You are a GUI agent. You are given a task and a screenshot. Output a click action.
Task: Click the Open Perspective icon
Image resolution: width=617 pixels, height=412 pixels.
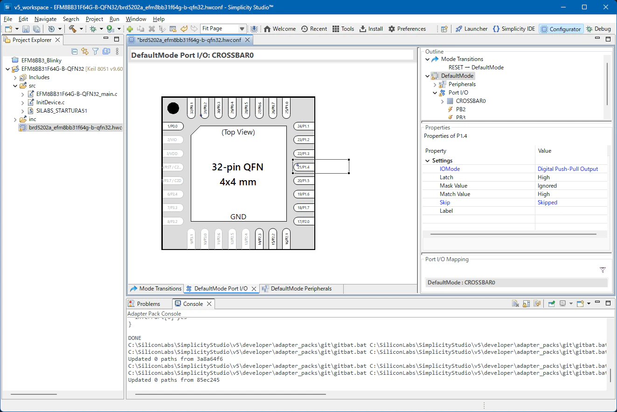444,29
